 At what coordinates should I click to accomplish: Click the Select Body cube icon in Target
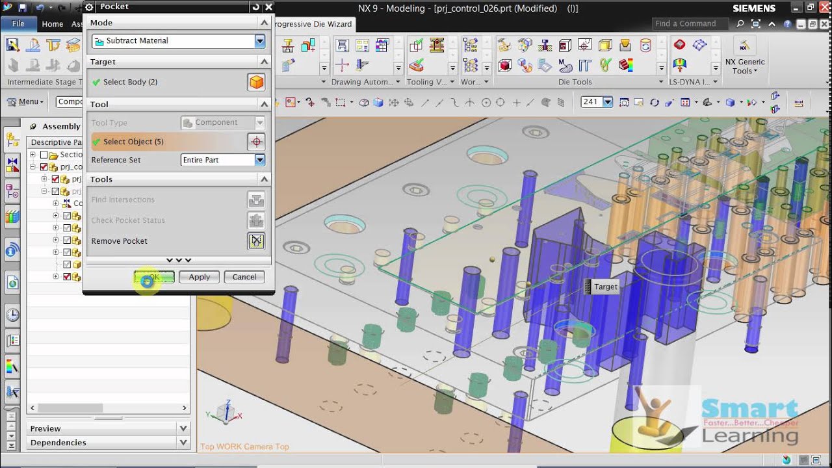tap(256, 83)
